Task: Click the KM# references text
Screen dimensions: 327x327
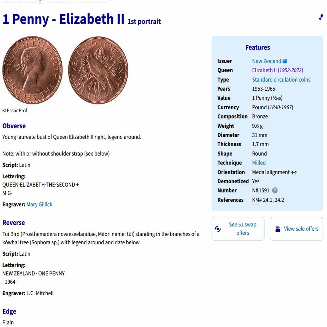Action: click(x=268, y=200)
